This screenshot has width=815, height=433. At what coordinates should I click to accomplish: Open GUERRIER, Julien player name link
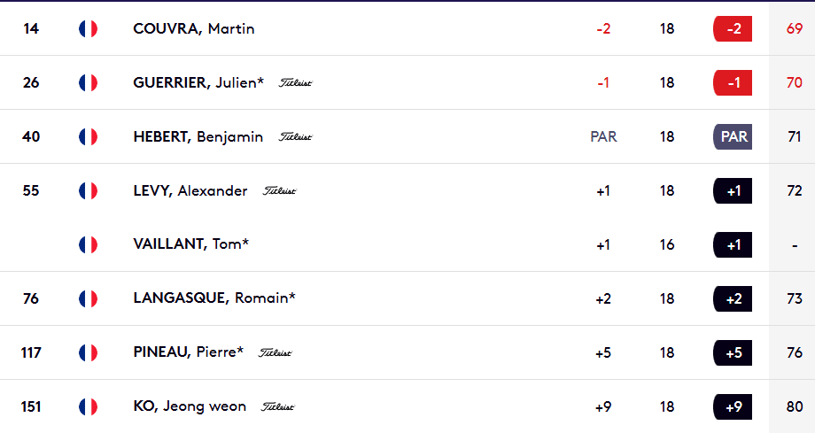coord(198,82)
